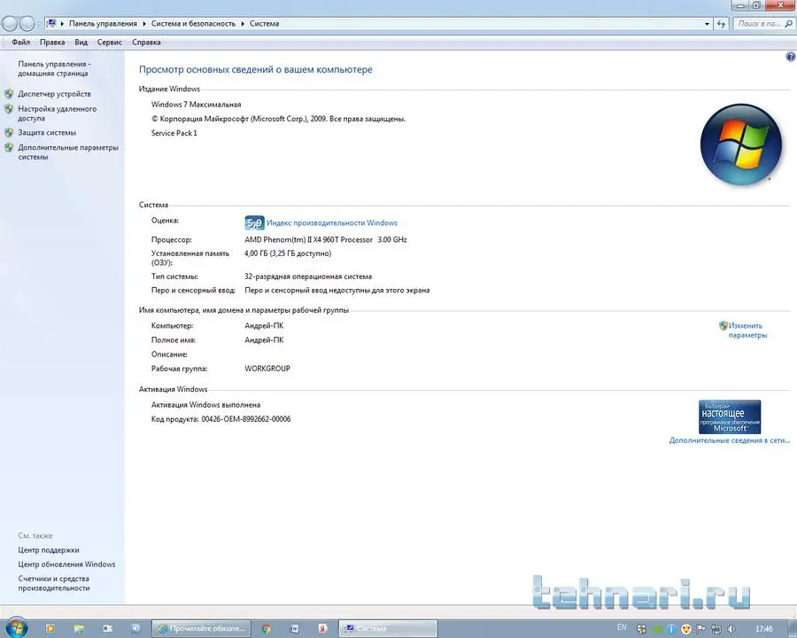Switch to Internet Explorer 'Прочитайте обязате...' taskbar button
This screenshot has height=638, width=797.
pyautogui.click(x=201, y=628)
